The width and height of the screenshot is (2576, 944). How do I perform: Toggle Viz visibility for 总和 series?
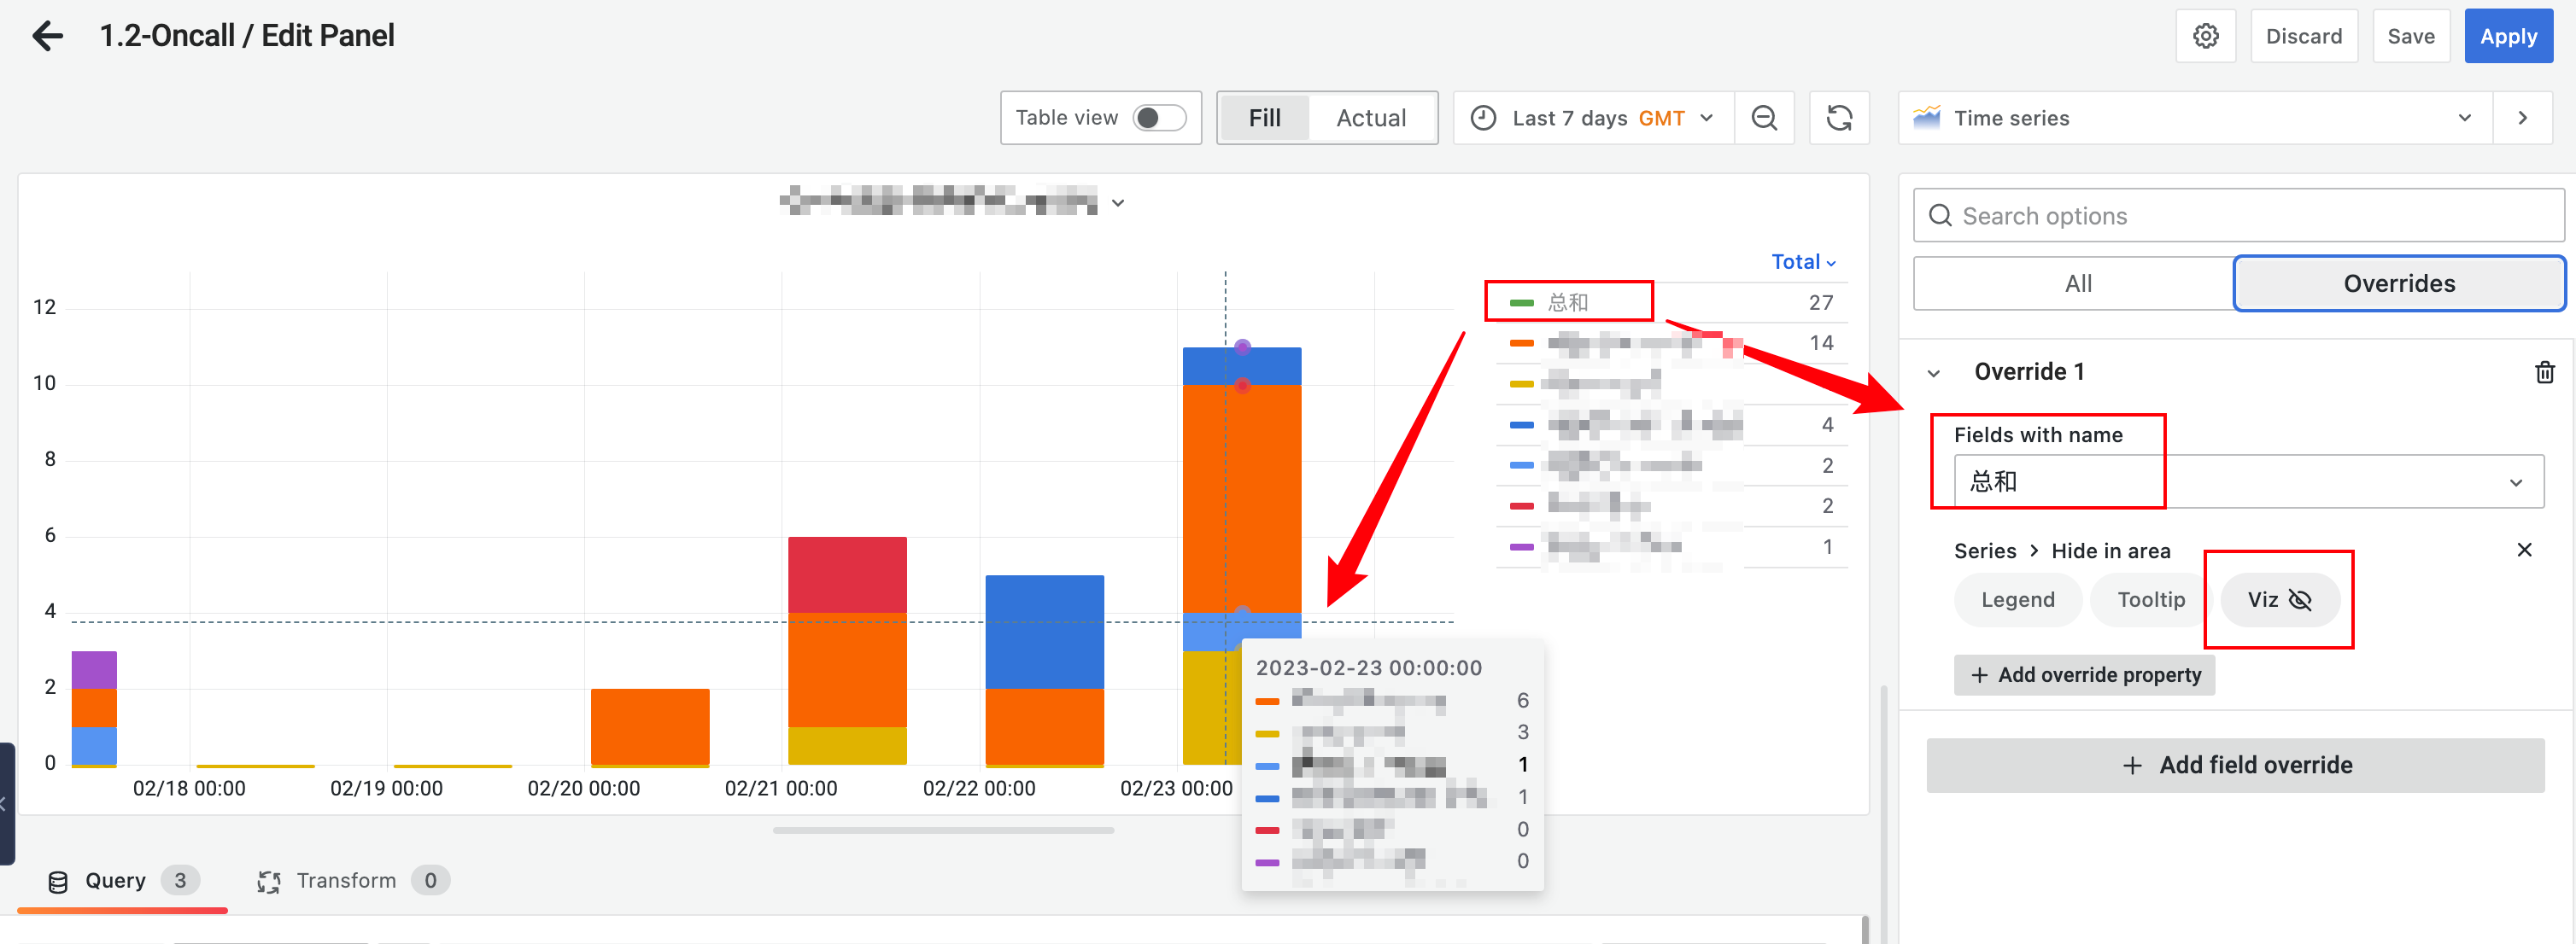[2278, 599]
